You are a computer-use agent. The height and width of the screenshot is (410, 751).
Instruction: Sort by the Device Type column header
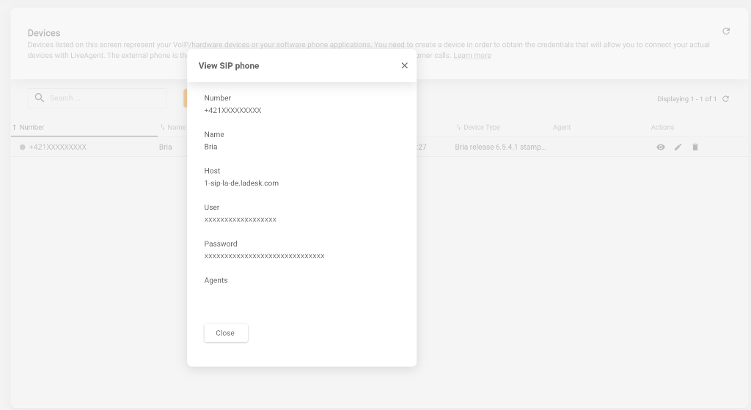481,128
